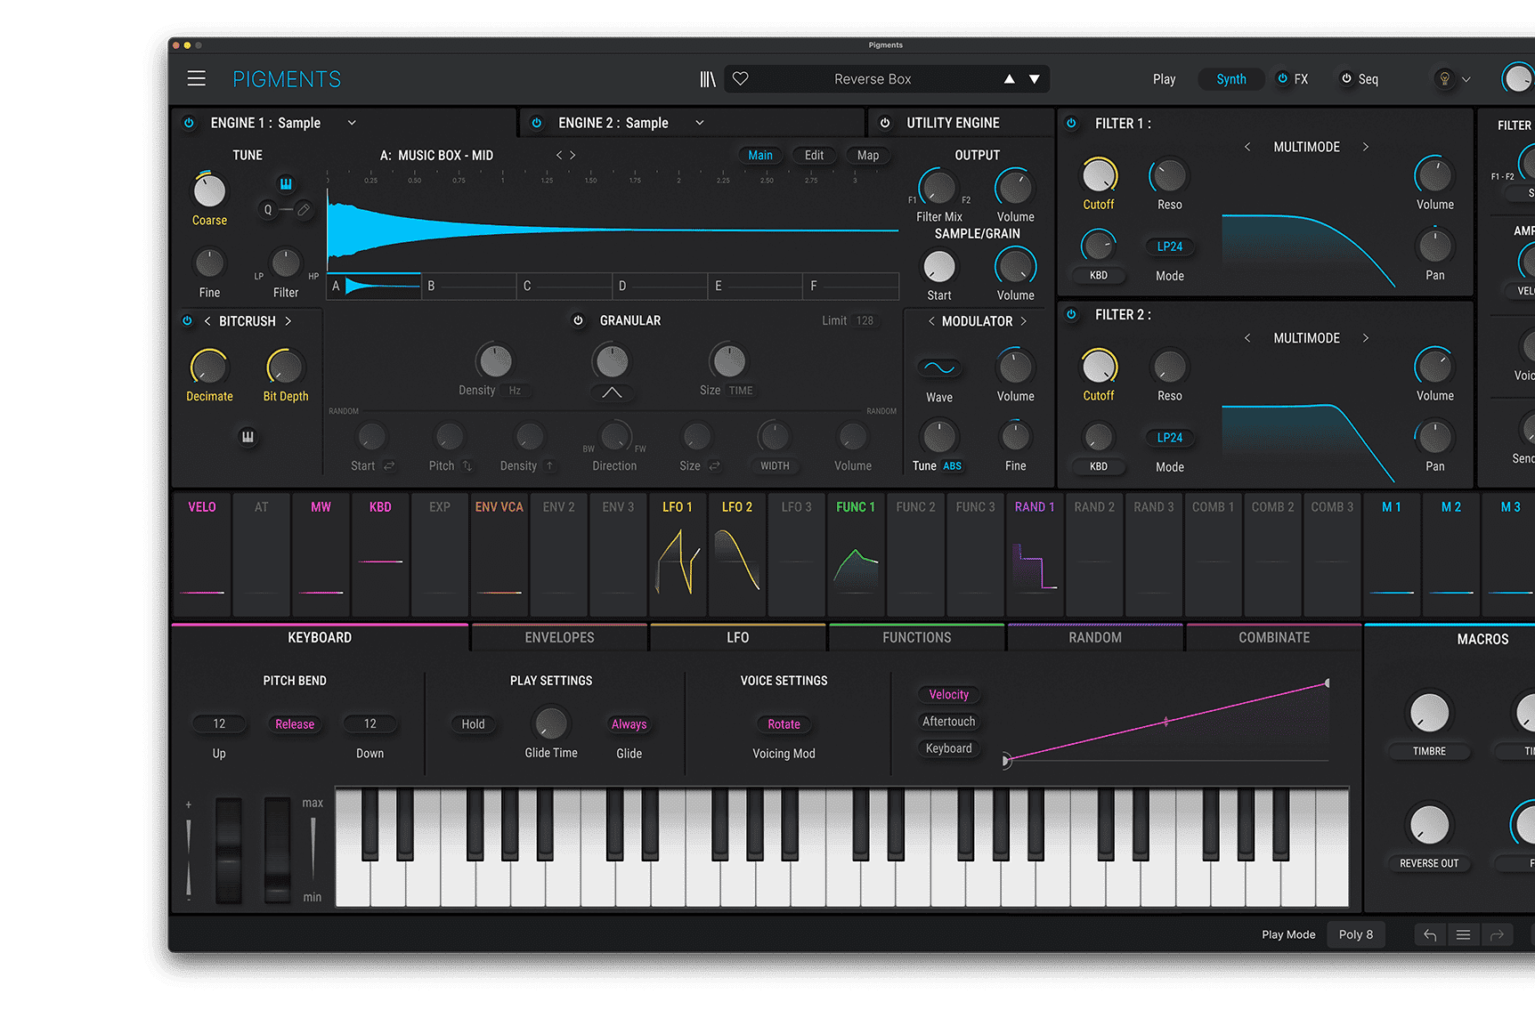Go to next sample with right arrow

click(573, 155)
